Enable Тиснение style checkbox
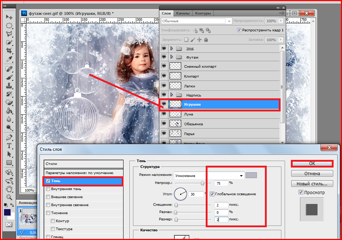Screen dimensions: 342x240 coord(48,213)
